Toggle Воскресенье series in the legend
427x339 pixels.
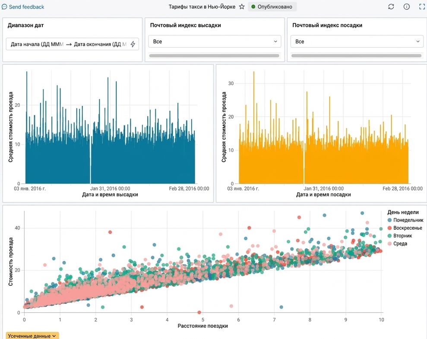(x=405, y=228)
